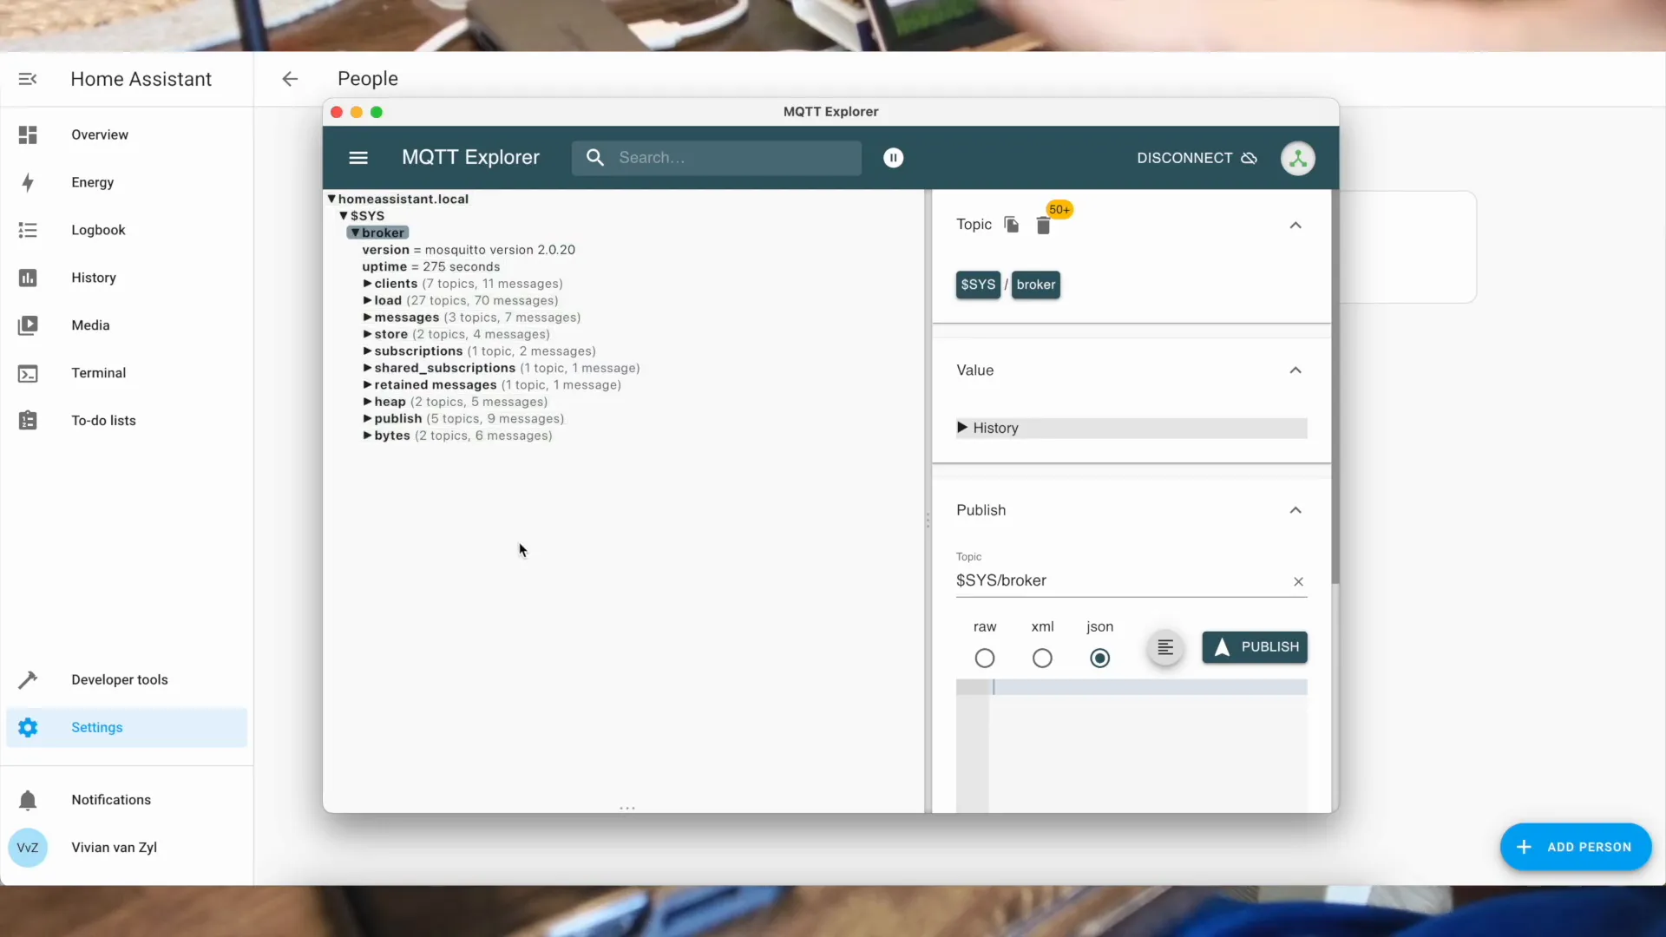Select the json payload format radio
The height and width of the screenshot is (937, 1666).
coord(1099,659)
